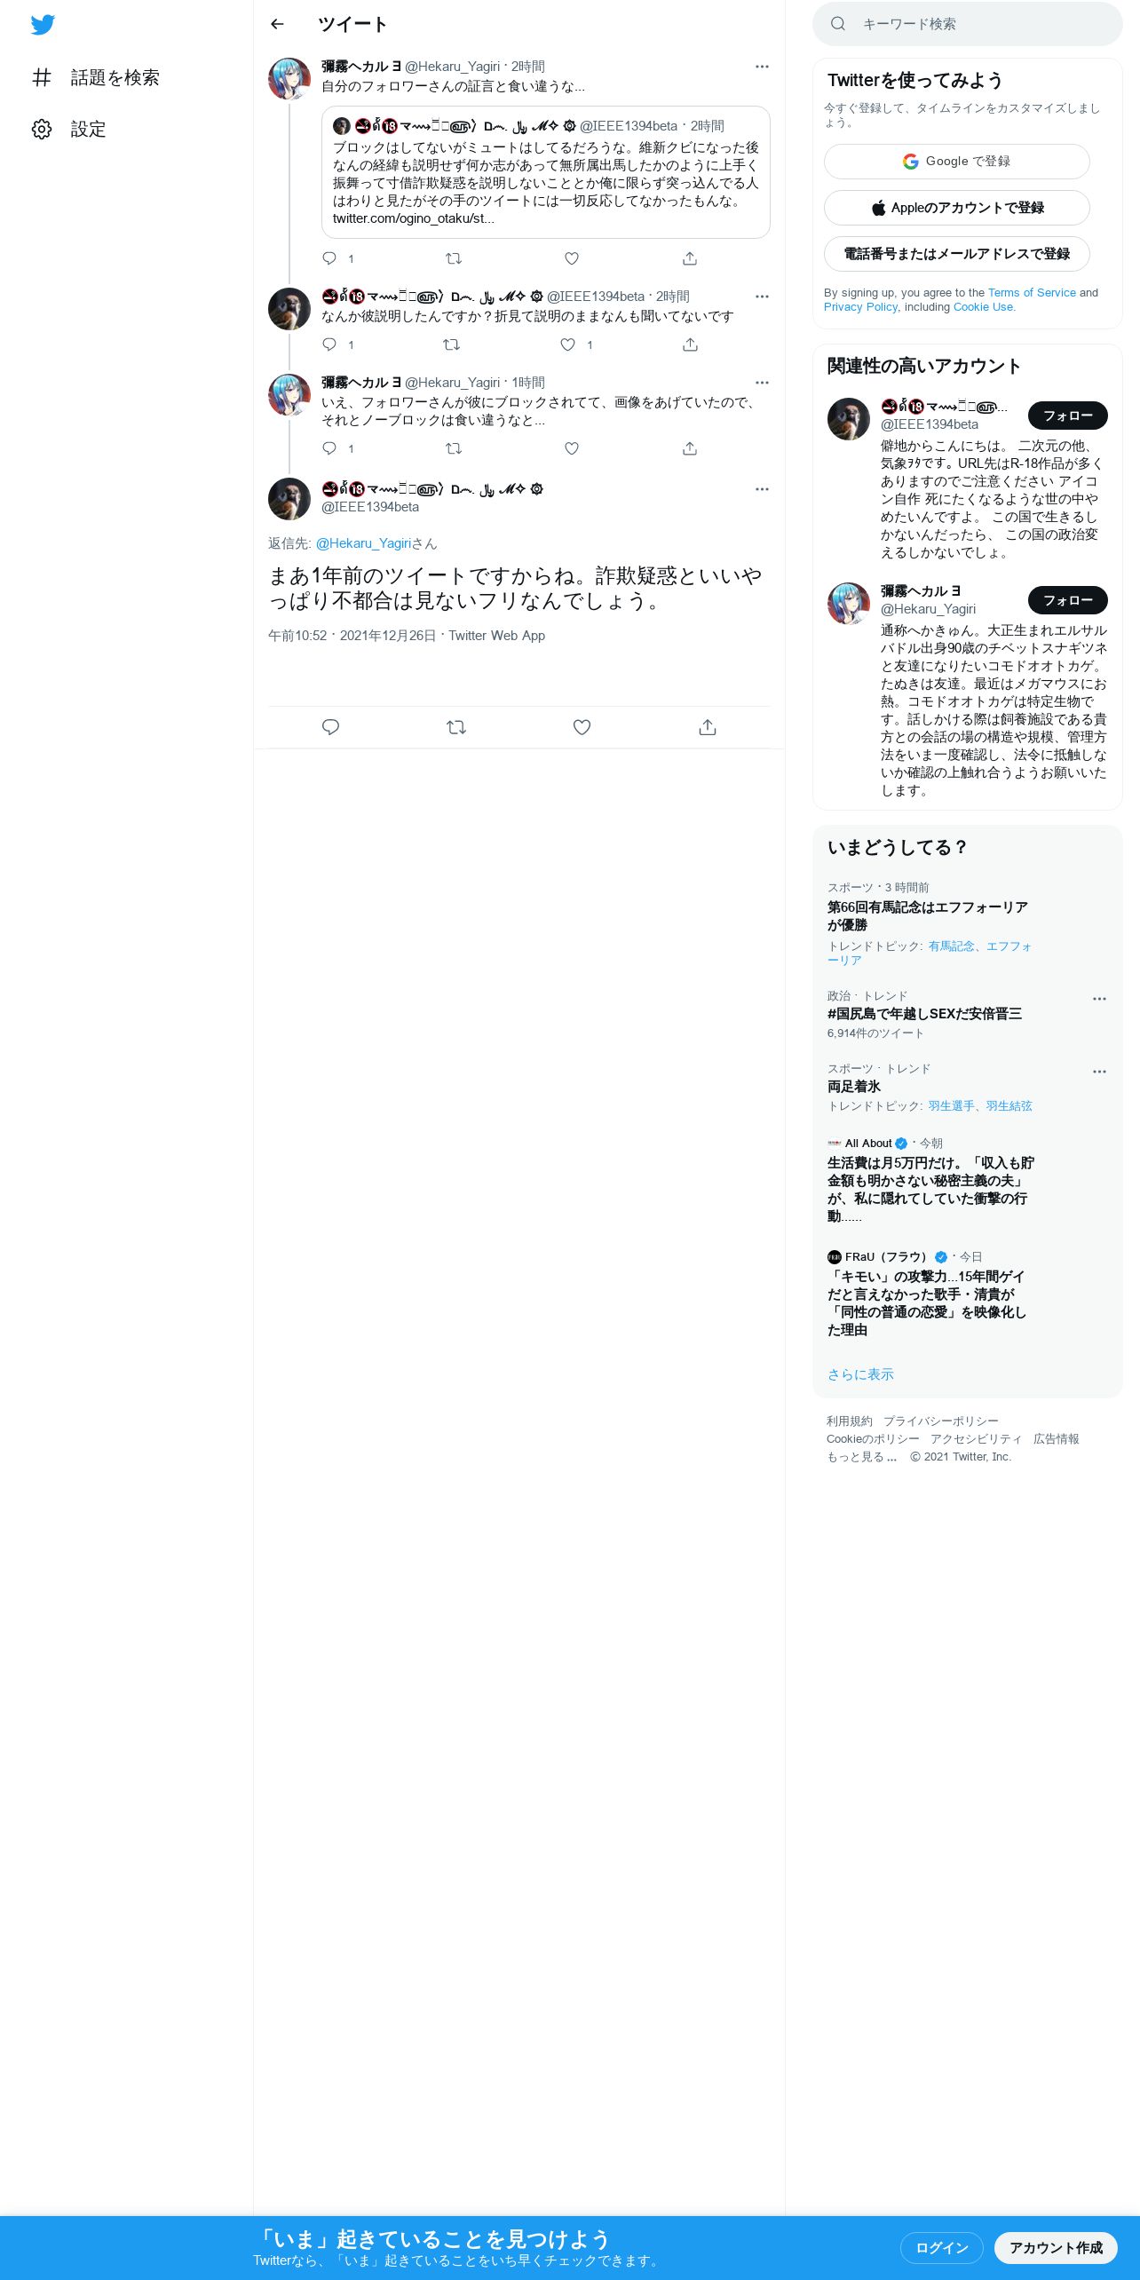Open more options on first tweet

[762, 67]
